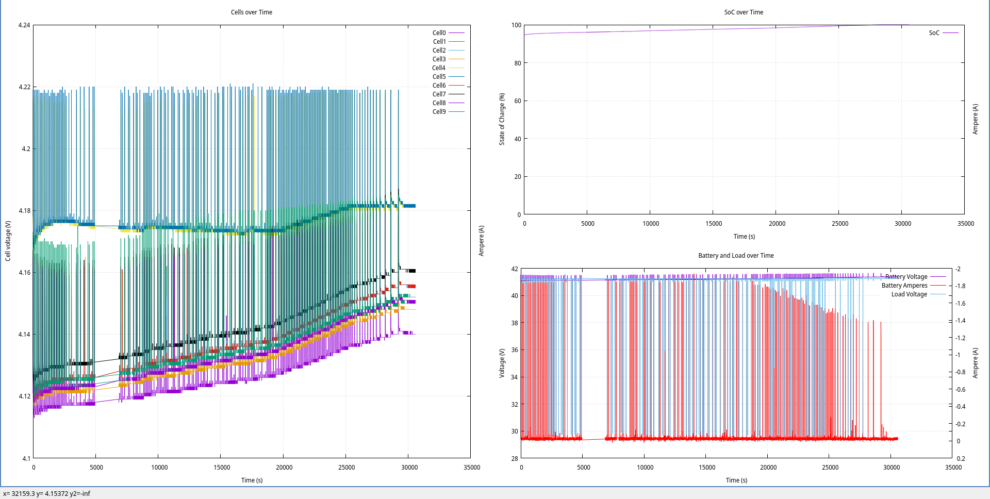The image size is (990, 499).
Task: Toggle Cell0 legend entry visibility
Action: coord(448,32)
